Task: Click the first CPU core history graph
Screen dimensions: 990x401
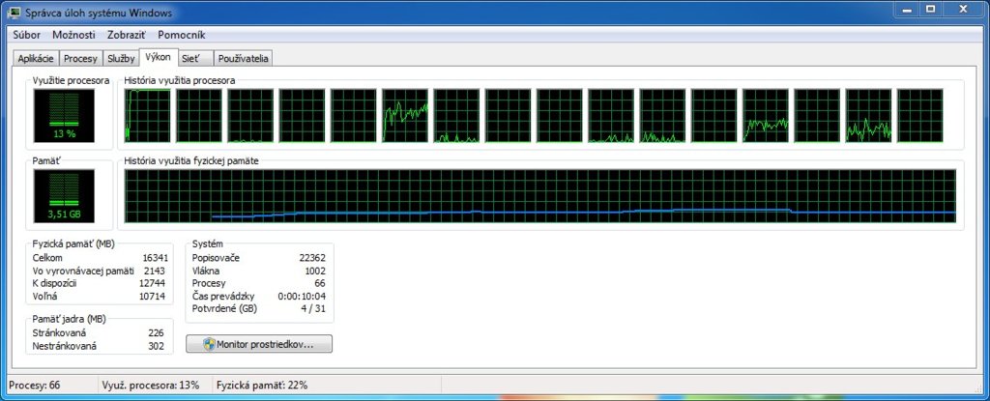Action: [x=148, y=116]
